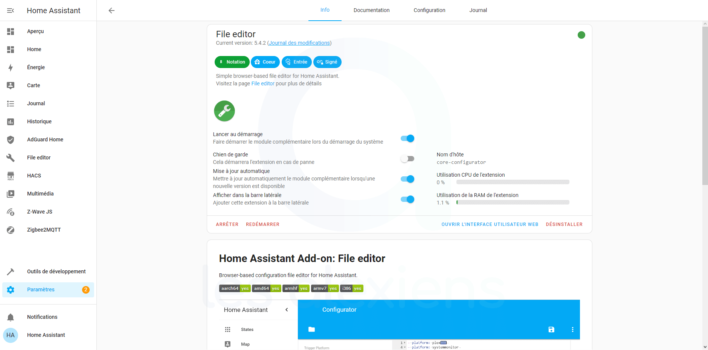The width and height of the screenshot is (708, 350).
Task: Click the green File editor wrench logo
Action: tap(224, 111)
